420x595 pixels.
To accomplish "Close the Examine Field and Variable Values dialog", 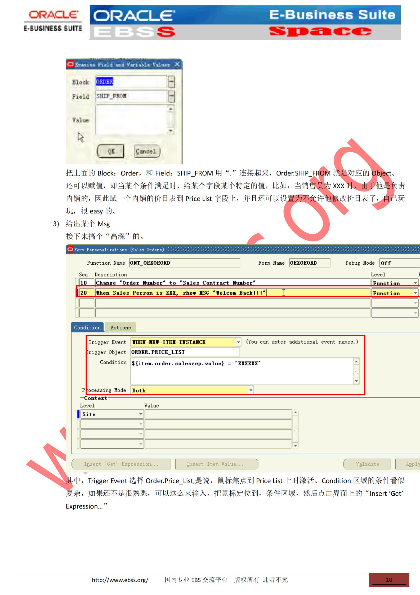I will (177, 64).
